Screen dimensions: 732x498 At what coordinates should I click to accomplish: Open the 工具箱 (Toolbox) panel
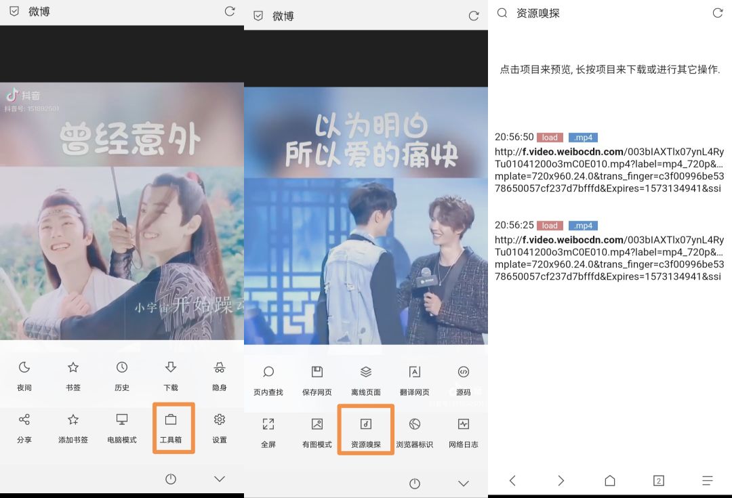[172, 428]
